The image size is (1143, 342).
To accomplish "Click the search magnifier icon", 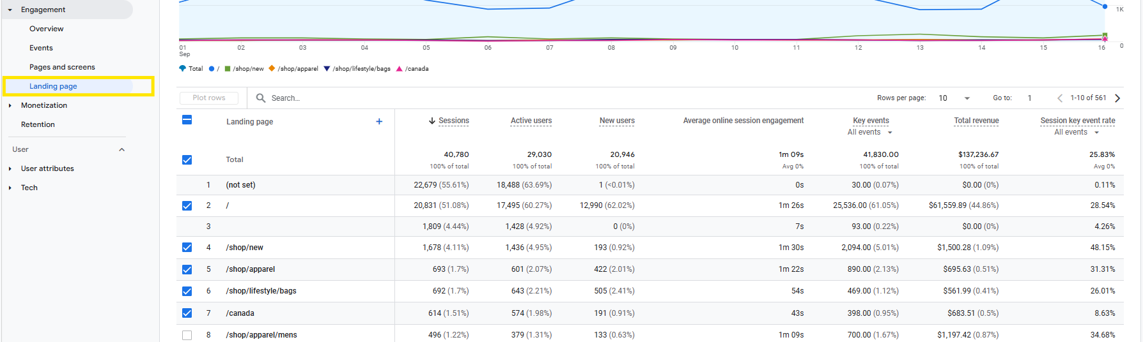I will click(261, 98).
